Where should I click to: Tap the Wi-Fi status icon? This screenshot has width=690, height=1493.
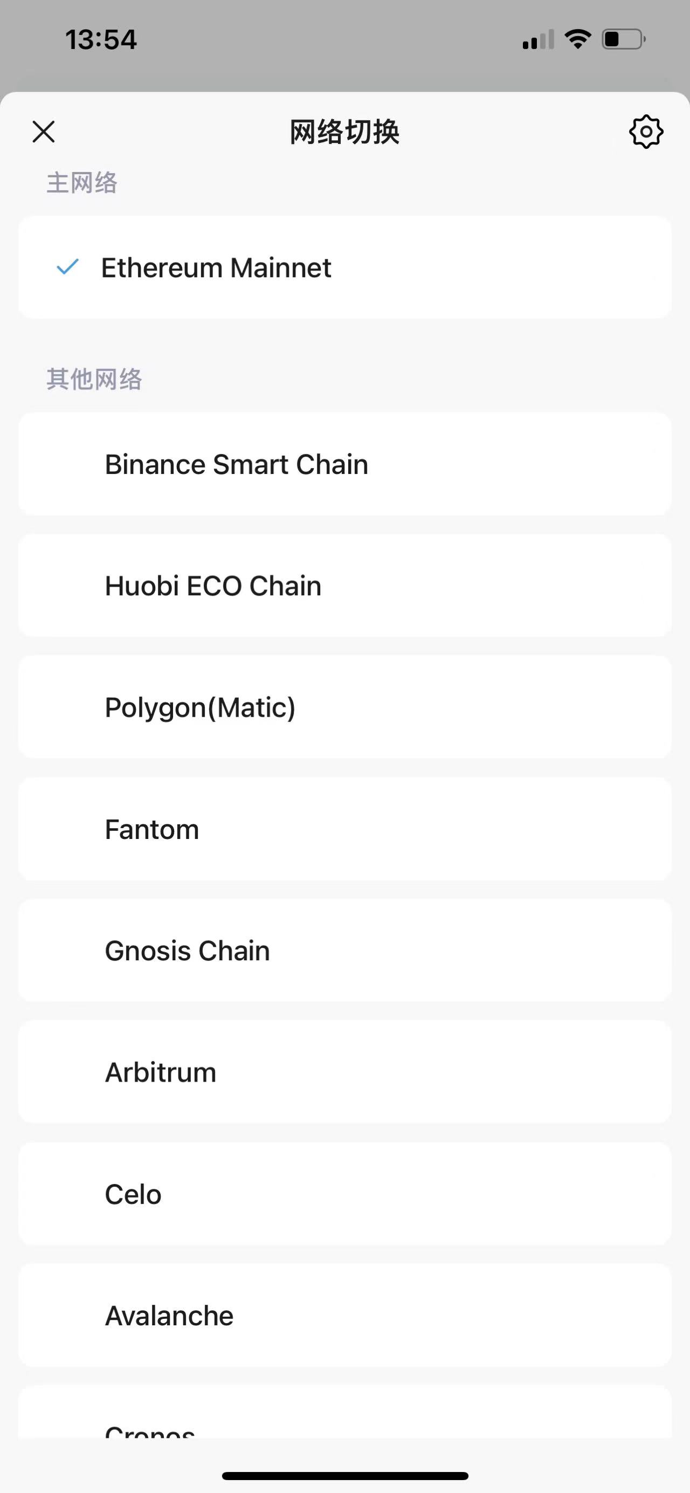pos(578,39)
